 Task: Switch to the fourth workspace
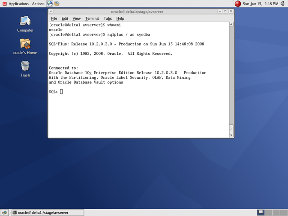(284, 213)
